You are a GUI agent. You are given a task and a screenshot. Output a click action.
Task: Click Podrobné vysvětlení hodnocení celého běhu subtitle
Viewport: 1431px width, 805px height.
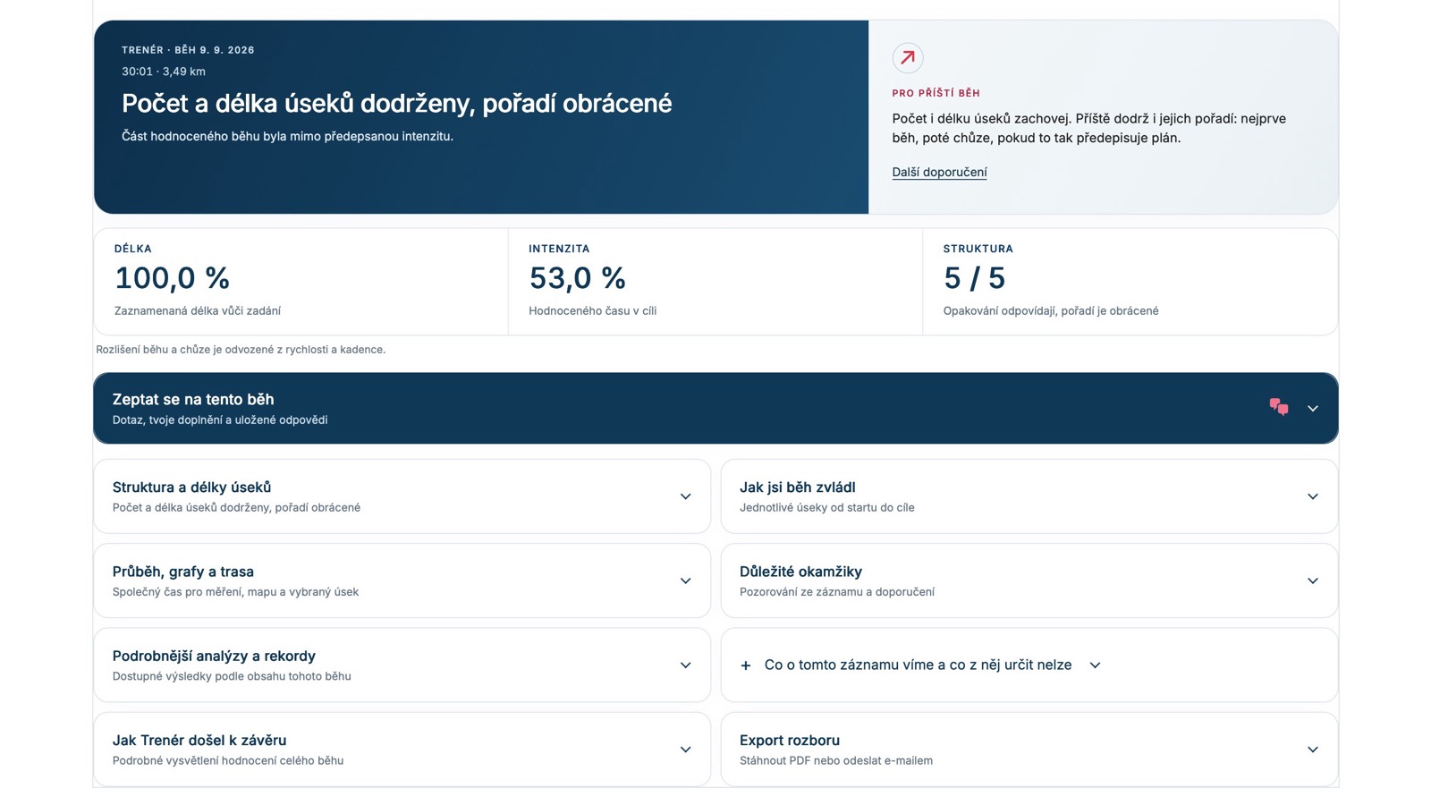pos(228,761)
